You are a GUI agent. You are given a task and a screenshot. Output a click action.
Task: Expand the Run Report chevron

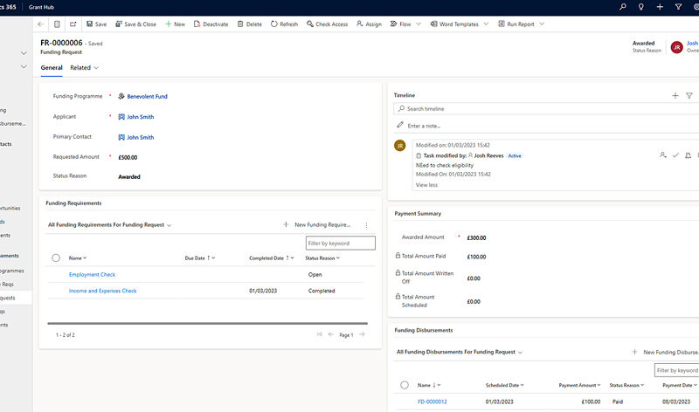coord(542,24)
